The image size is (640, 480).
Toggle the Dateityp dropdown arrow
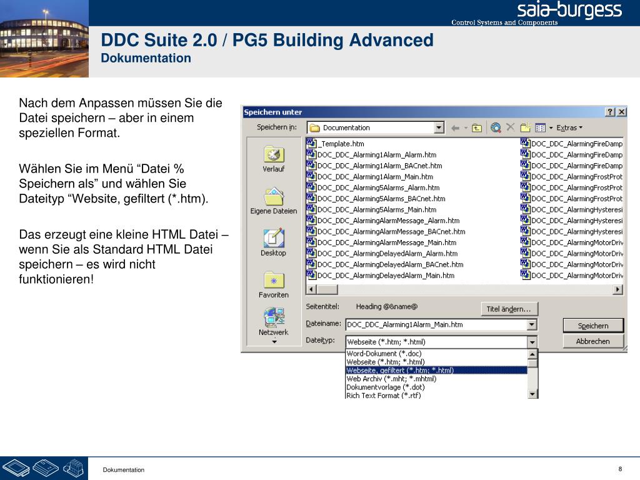pyautogui.click(x=532, y=342)
